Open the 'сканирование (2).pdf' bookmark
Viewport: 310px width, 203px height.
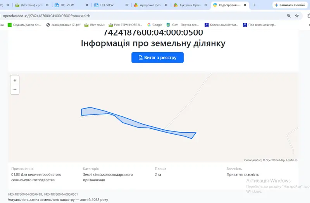tap(63, 25)
